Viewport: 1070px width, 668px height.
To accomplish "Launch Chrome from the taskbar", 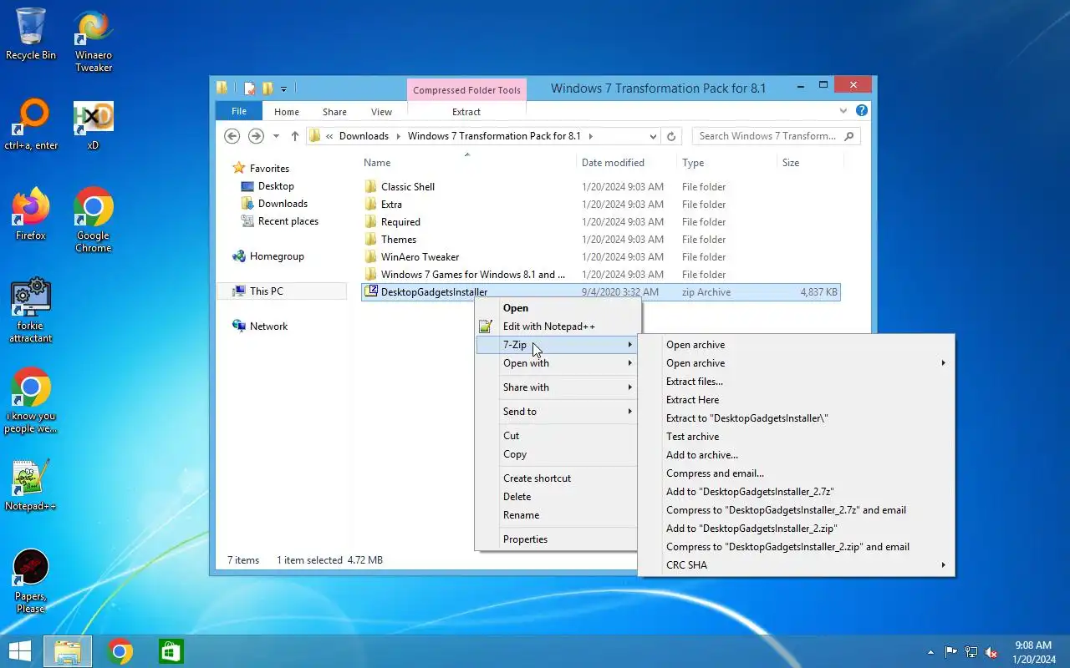I will [120, 651].
